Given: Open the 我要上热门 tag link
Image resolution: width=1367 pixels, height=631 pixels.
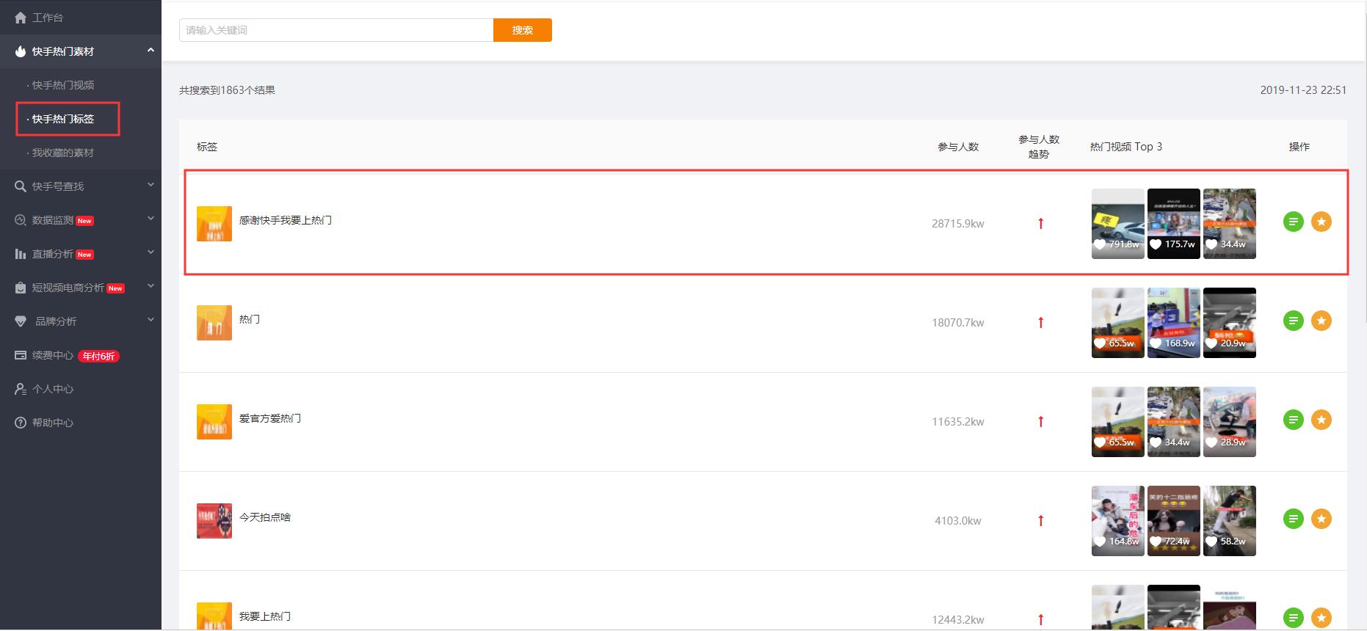Looking at the screenshot, I should [x=265, y=616].
